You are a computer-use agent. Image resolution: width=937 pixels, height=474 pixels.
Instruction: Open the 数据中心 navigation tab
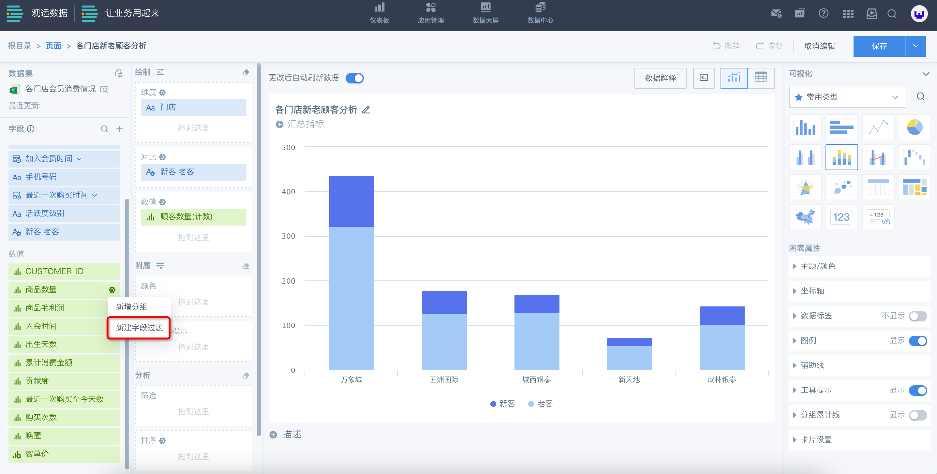(x=540, y=13)
